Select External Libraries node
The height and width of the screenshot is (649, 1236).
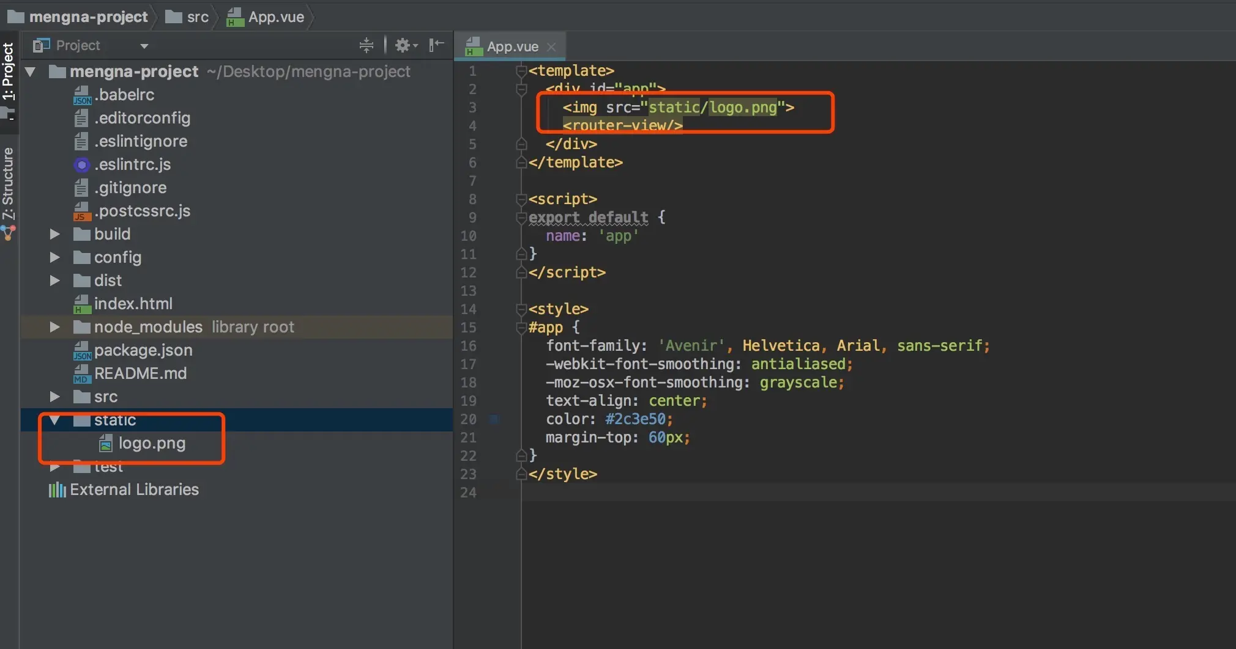134,490
